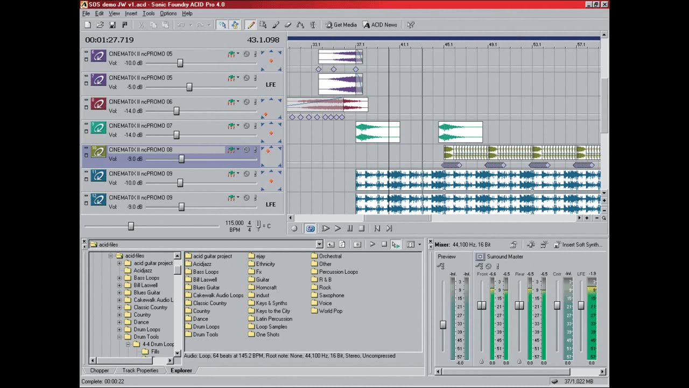Solo track 9 CINEMATIX II ncPROMO 07
This screenshot has width=689, height=388.
(x=255, y=126)
